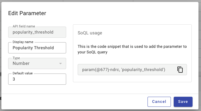Expand the Type dropdown arrow
The image size is (201, 111).
point(61,63)
